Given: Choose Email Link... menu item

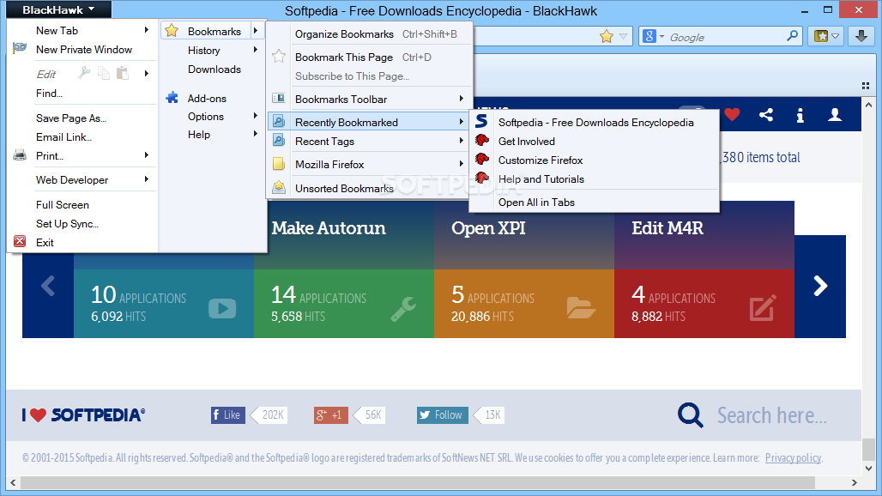Looking at the screenshot, I should pyautogui.click(x=63, y=137).
